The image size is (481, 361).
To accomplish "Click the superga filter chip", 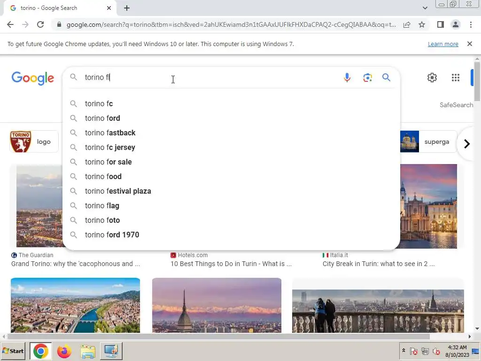I will point(428,141).
